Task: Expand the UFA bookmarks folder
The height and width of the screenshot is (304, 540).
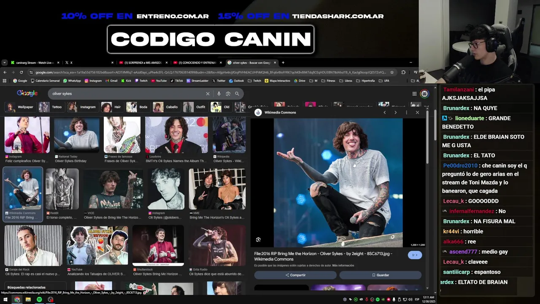Action: [384, 81]
